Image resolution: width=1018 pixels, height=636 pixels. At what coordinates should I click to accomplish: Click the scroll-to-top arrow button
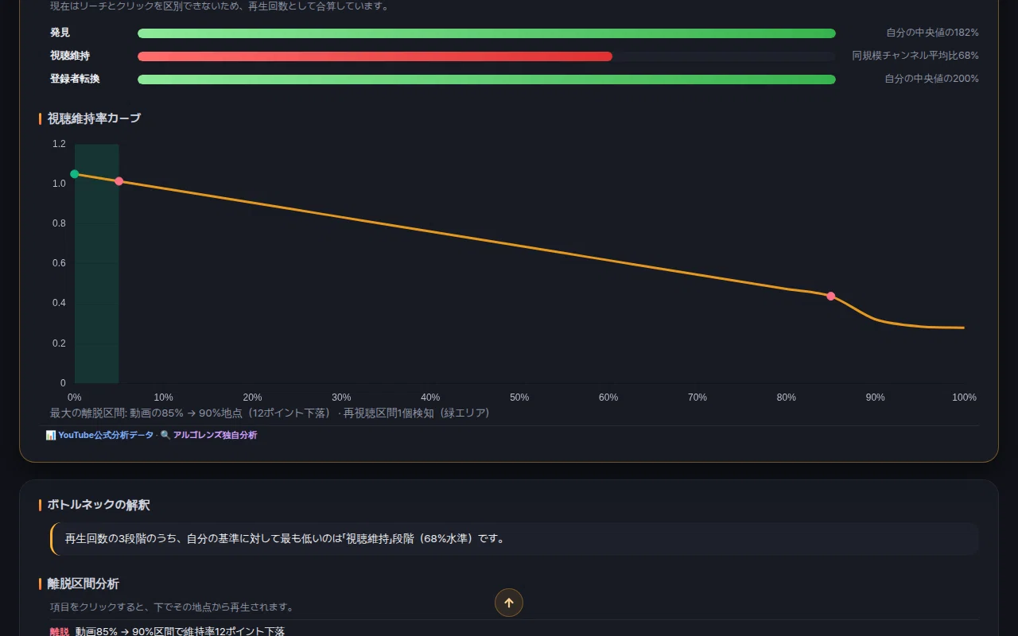509,603
